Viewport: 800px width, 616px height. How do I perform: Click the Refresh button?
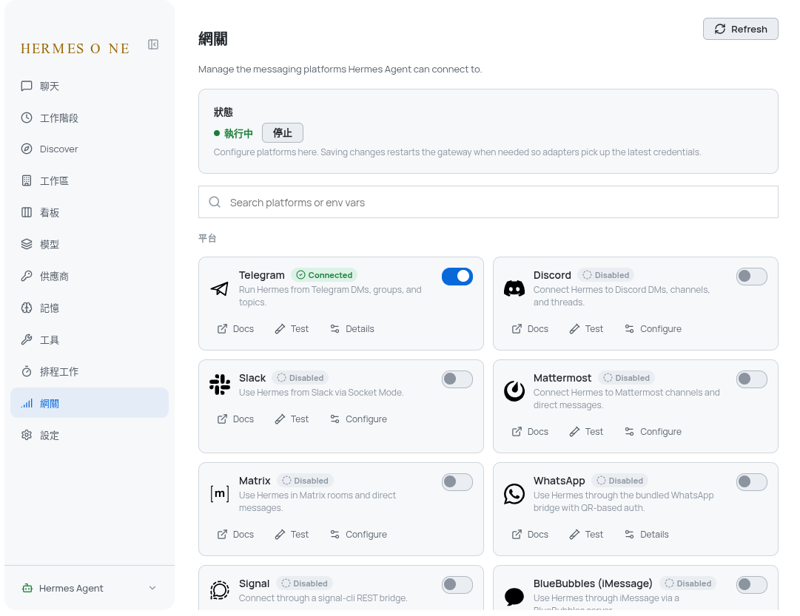coord(740,29)
